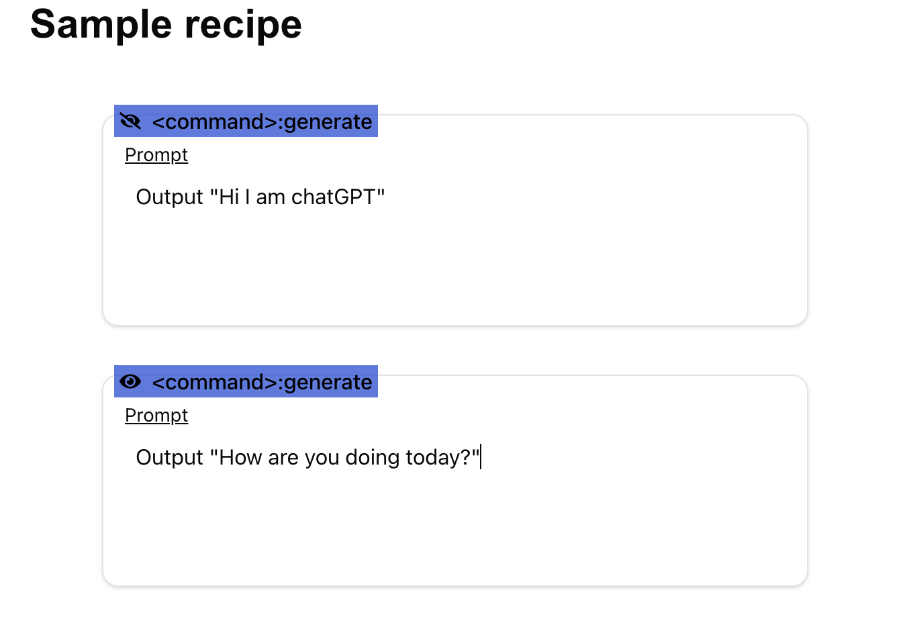Click the empty area under the "How are you" prompt
Screen dimensions: 913x623
(454, 529)
